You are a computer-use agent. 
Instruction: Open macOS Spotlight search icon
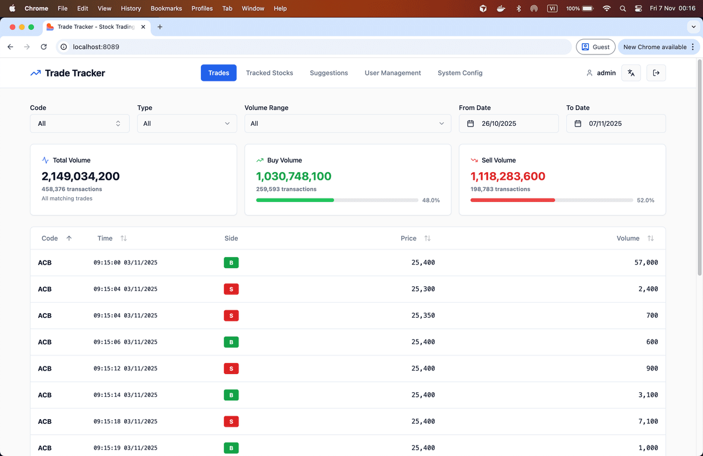(622, 9)
